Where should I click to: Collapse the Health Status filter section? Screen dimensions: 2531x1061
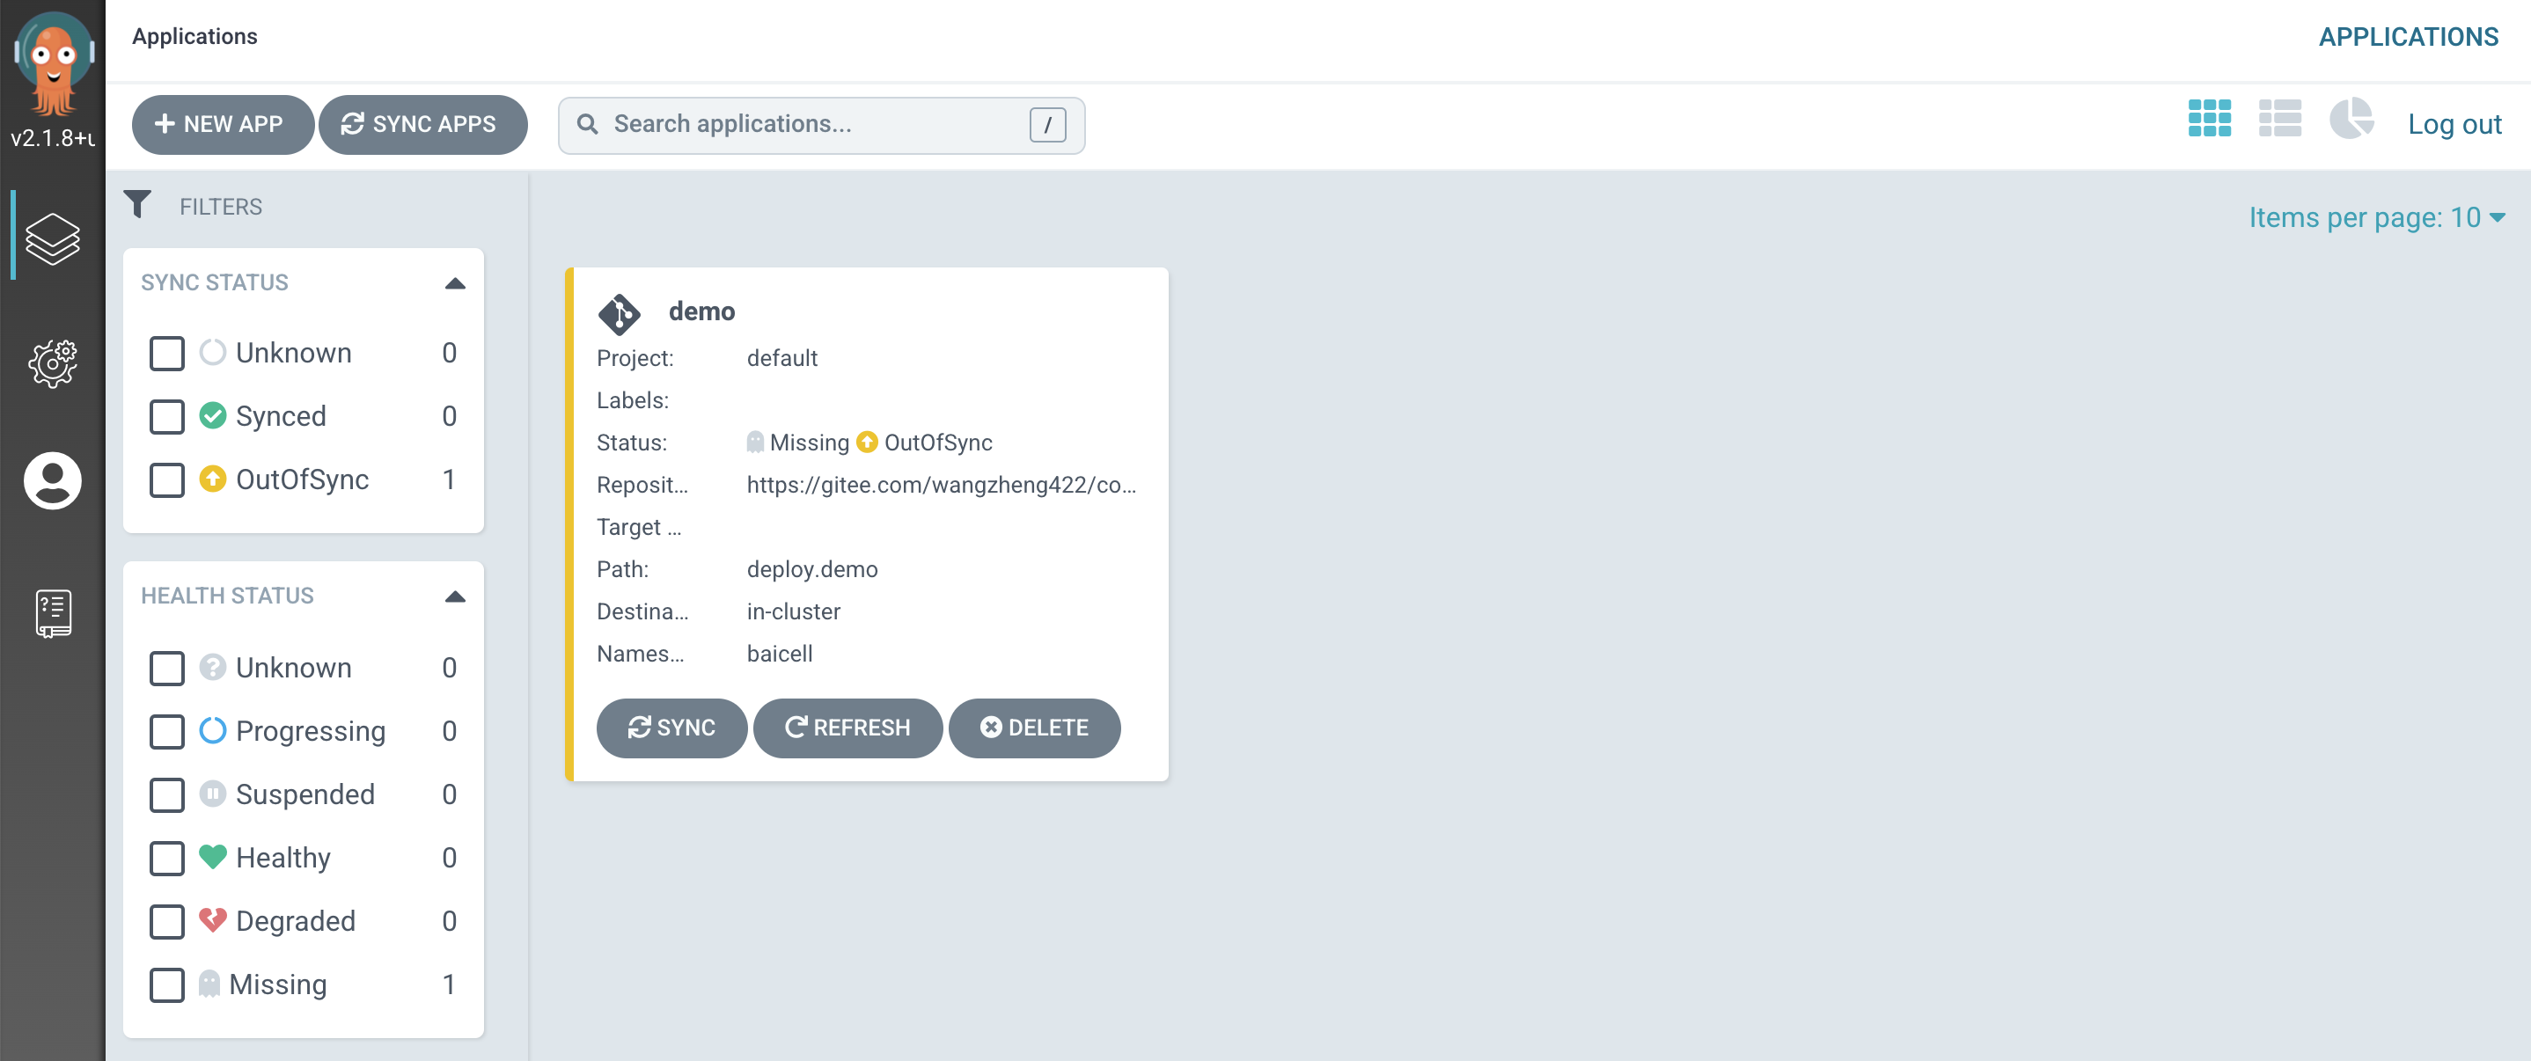point(454,596)
